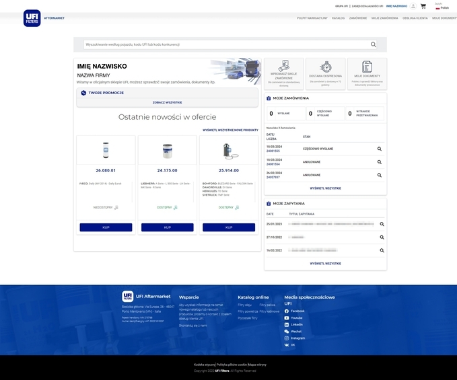
Task: View inquiry dated 25/01/2023
Action: tap(382, 224)
